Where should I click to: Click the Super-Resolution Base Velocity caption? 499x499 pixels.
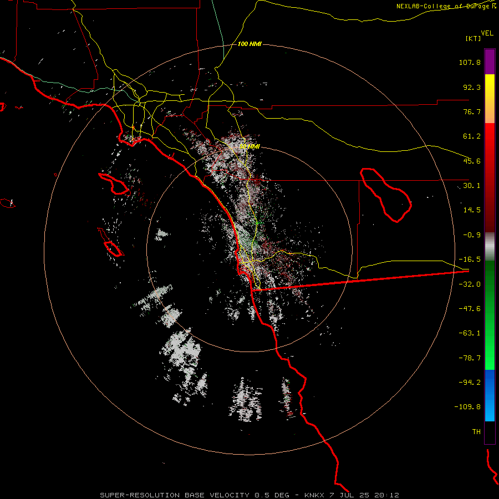pos(249,495)
